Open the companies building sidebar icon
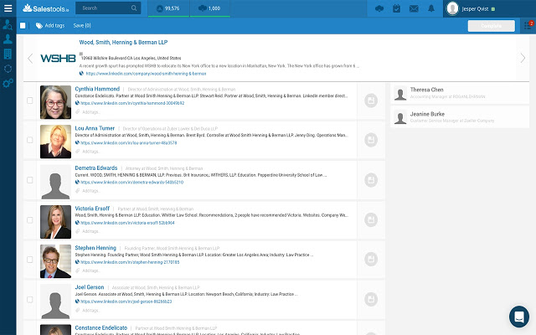 point(8,54)
